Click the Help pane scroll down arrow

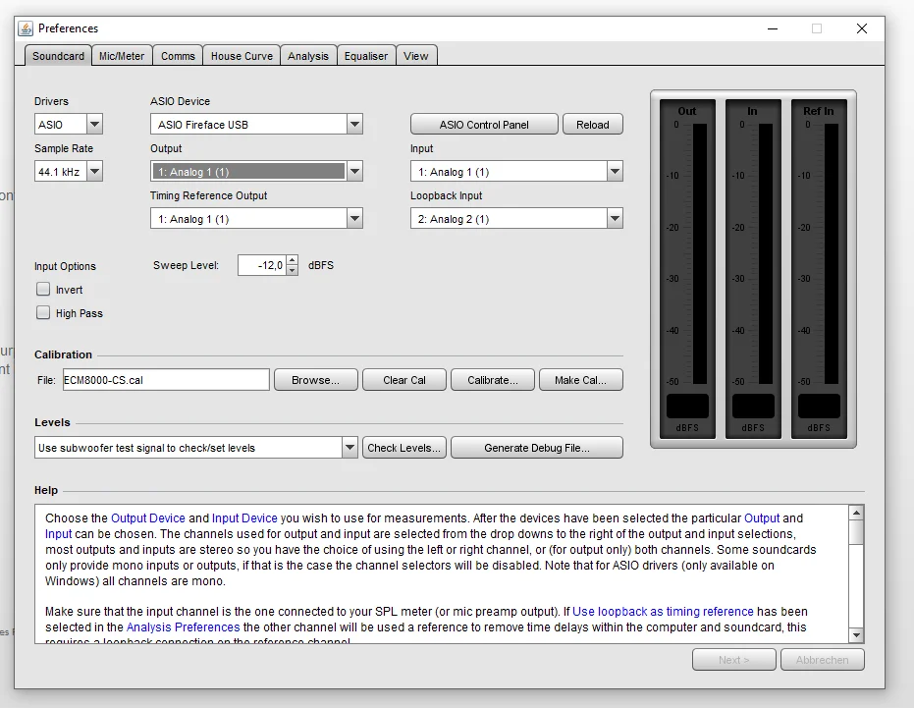tap(856, 635)
